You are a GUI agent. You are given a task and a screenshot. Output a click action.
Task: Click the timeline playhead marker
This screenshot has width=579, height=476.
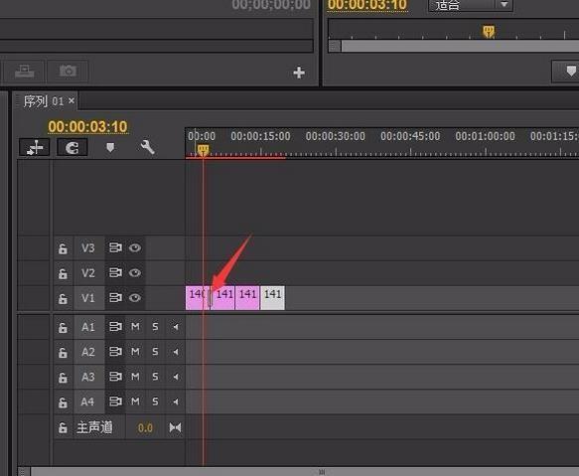203,150
